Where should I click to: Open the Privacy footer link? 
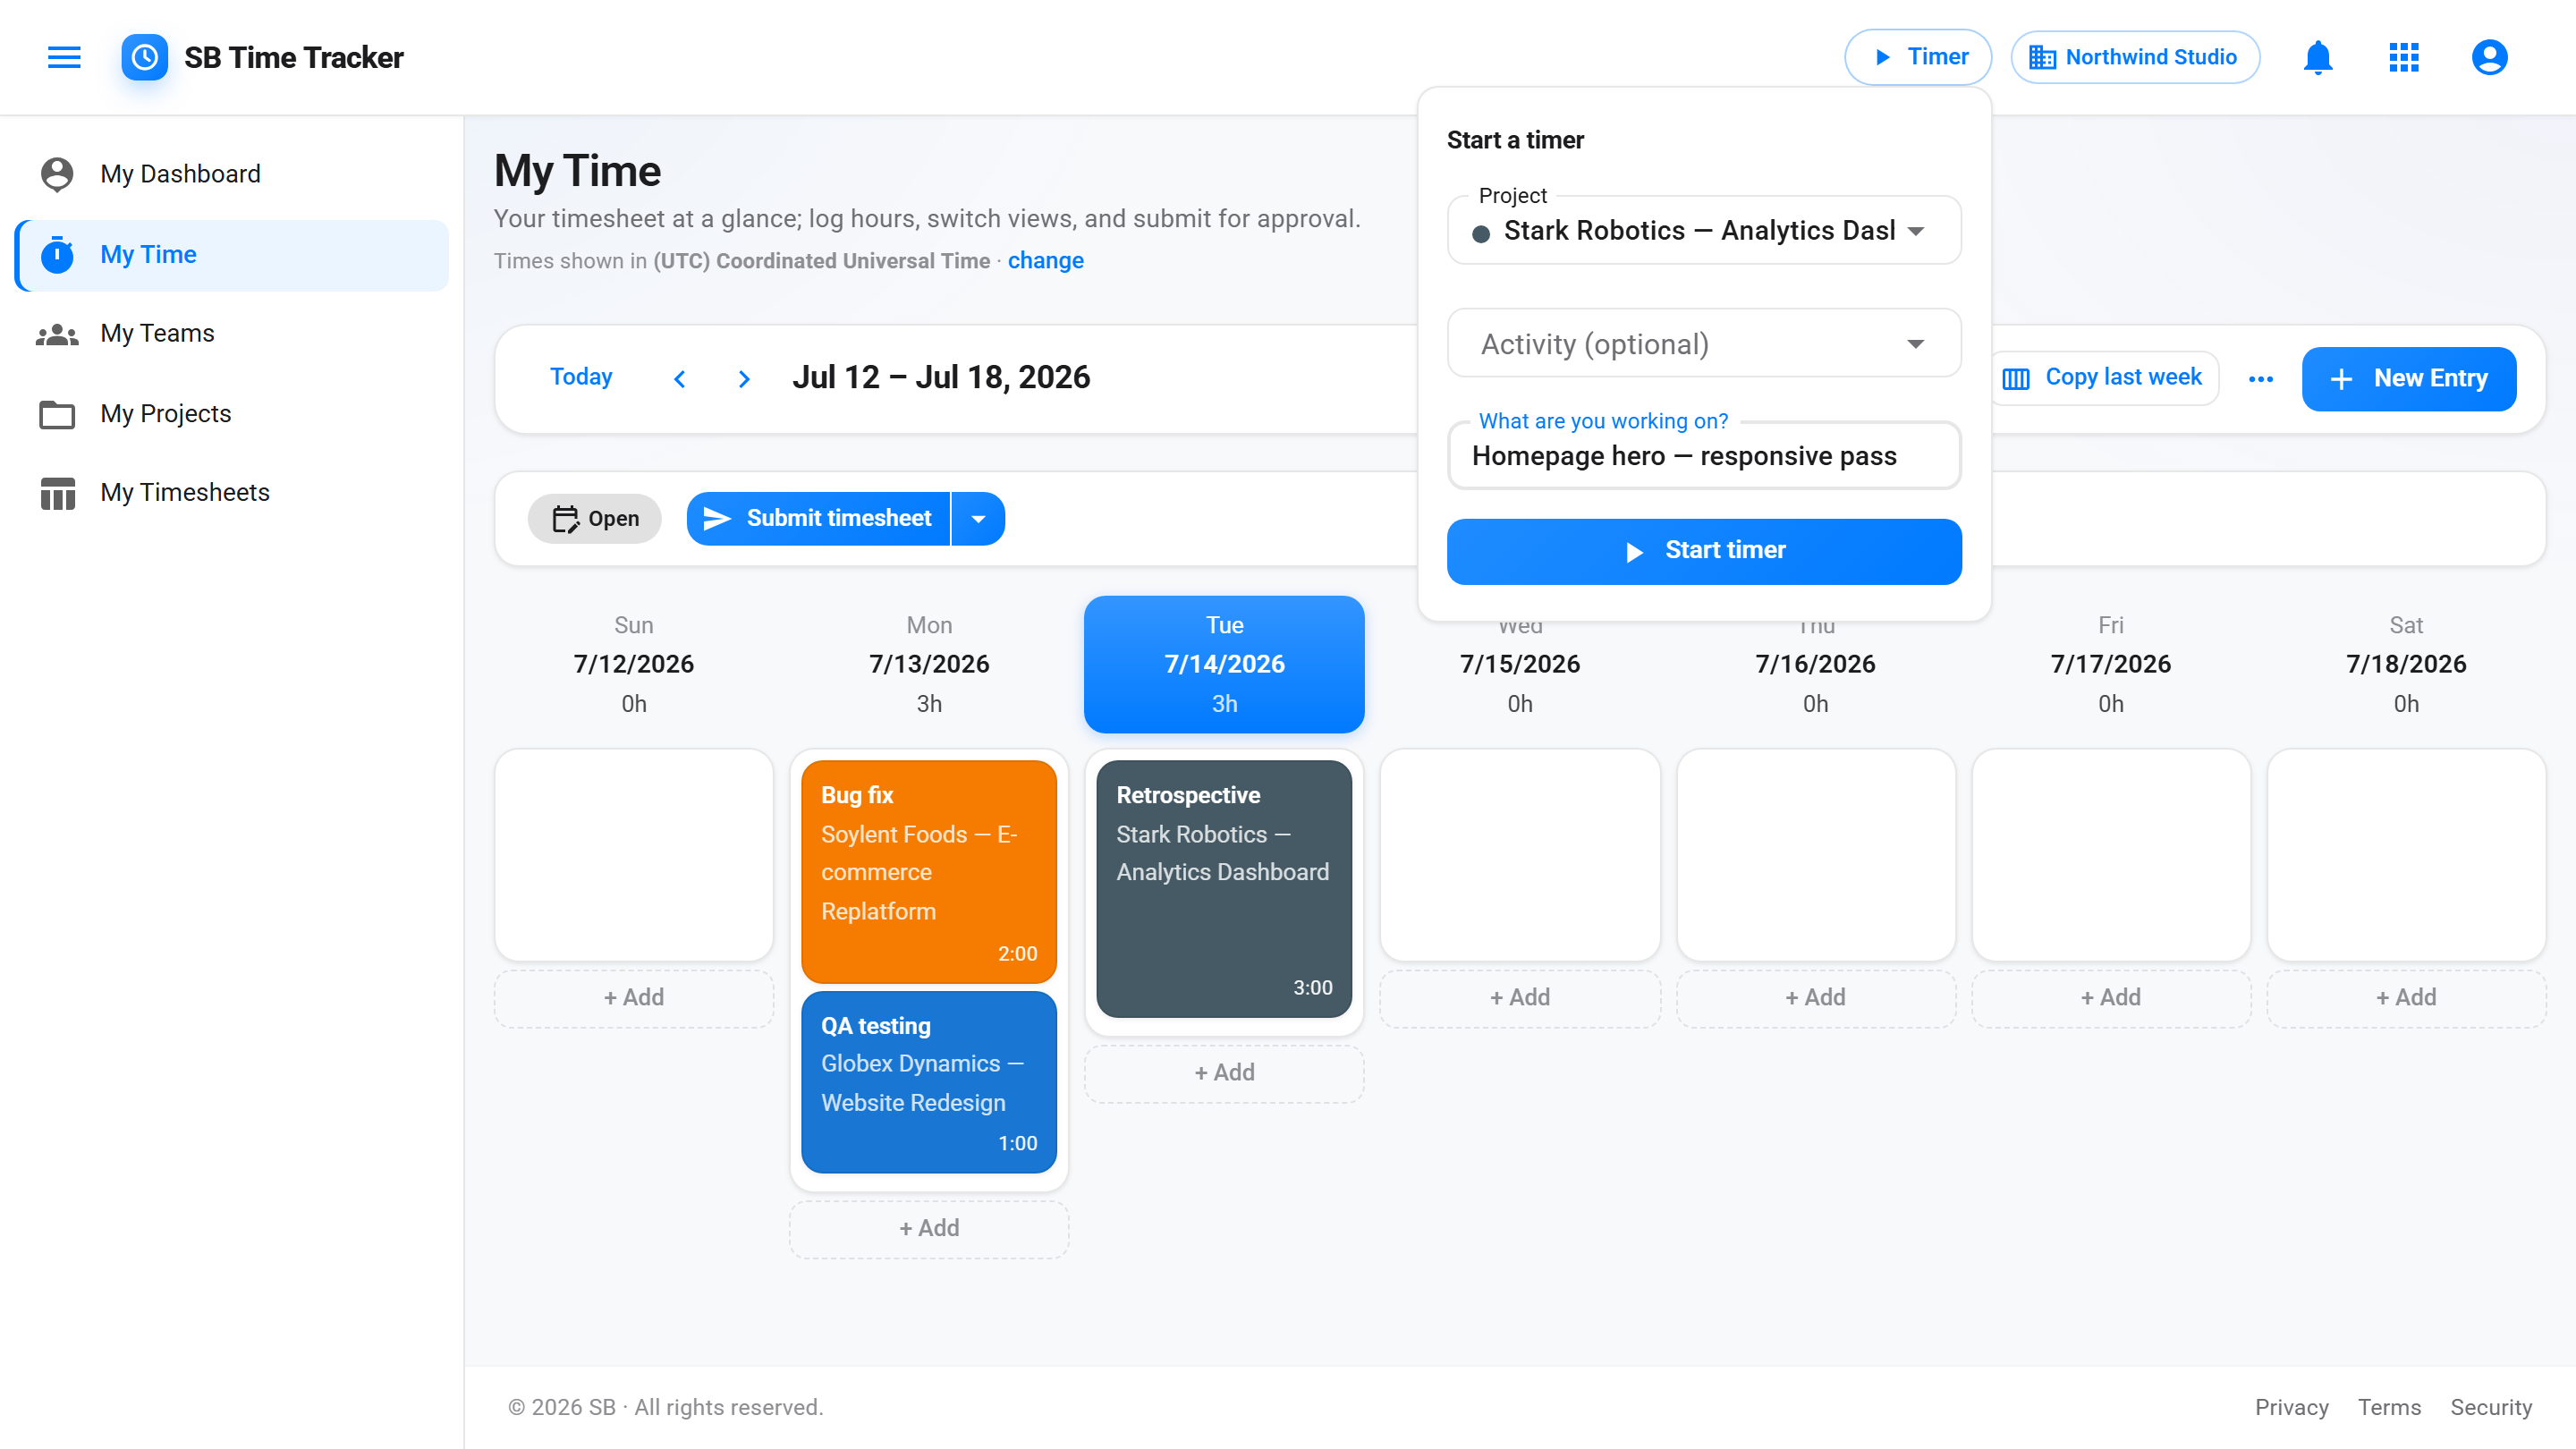(x=2291, y=1408)
